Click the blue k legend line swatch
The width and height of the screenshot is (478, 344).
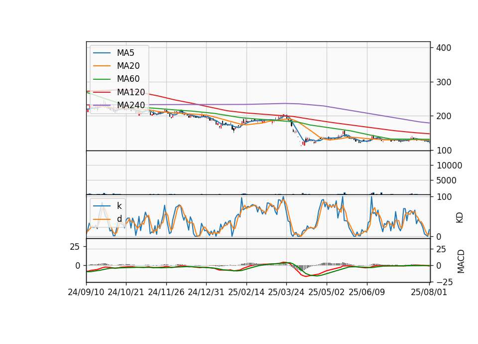click(102, 206)
